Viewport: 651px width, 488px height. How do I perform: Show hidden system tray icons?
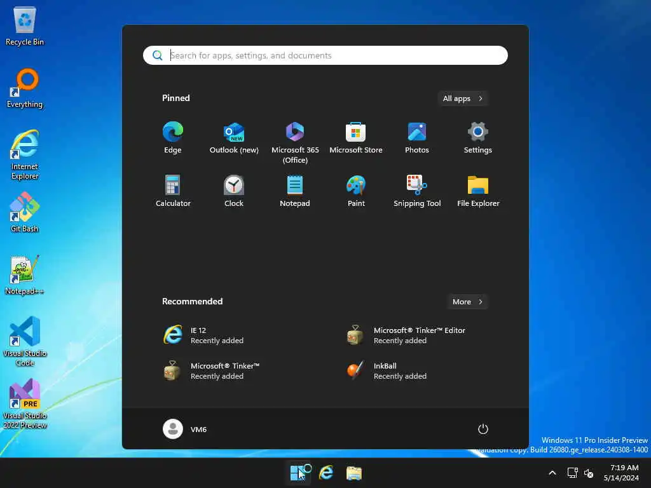552,473
